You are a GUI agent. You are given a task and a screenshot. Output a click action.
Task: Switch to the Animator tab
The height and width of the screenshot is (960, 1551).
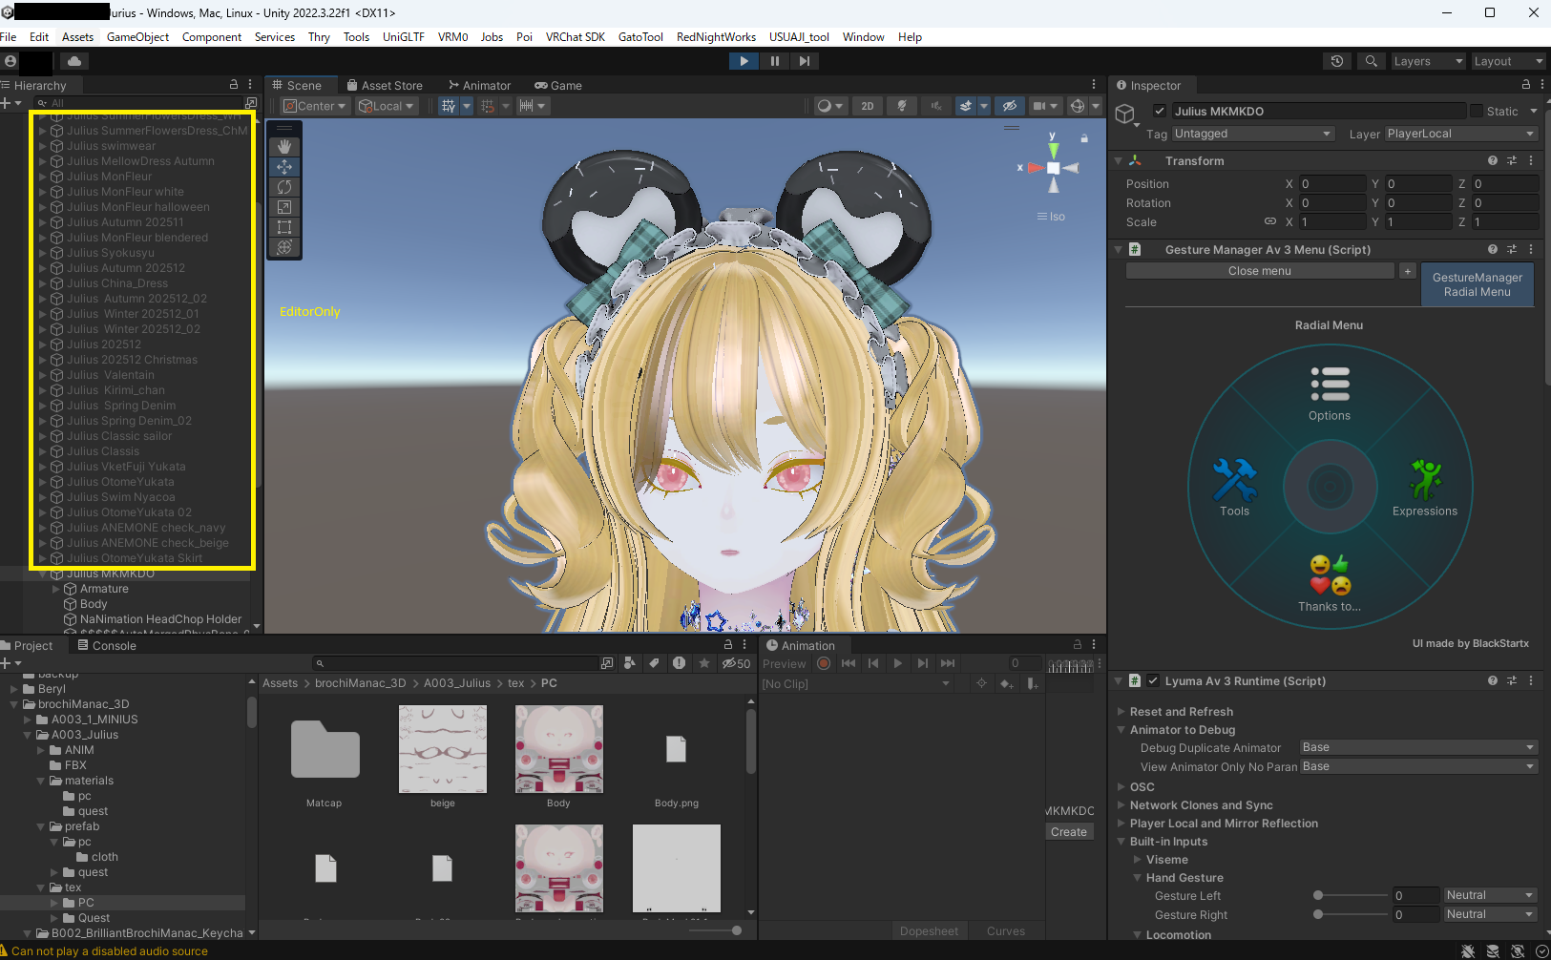[x=479, y=85]
